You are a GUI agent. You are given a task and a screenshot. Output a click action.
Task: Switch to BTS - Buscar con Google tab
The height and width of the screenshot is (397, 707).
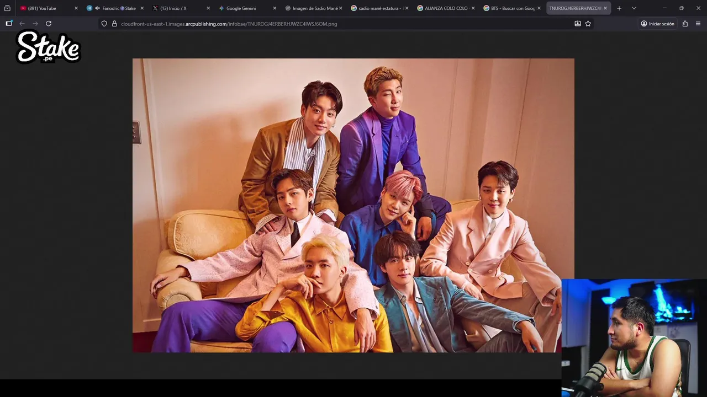pyautogui.click(x=512, y=8)
